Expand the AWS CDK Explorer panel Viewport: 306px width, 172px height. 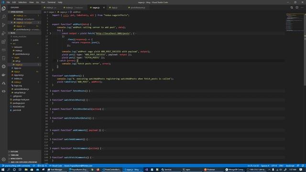(x=24, y=162)
